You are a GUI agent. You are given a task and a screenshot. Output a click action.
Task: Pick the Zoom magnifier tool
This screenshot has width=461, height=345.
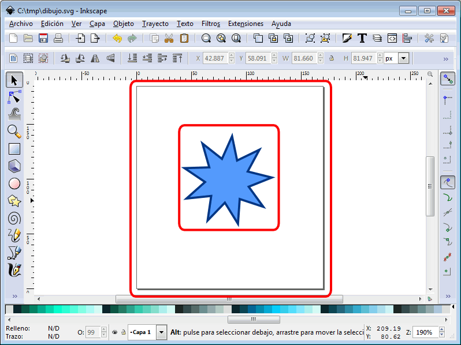14,131
